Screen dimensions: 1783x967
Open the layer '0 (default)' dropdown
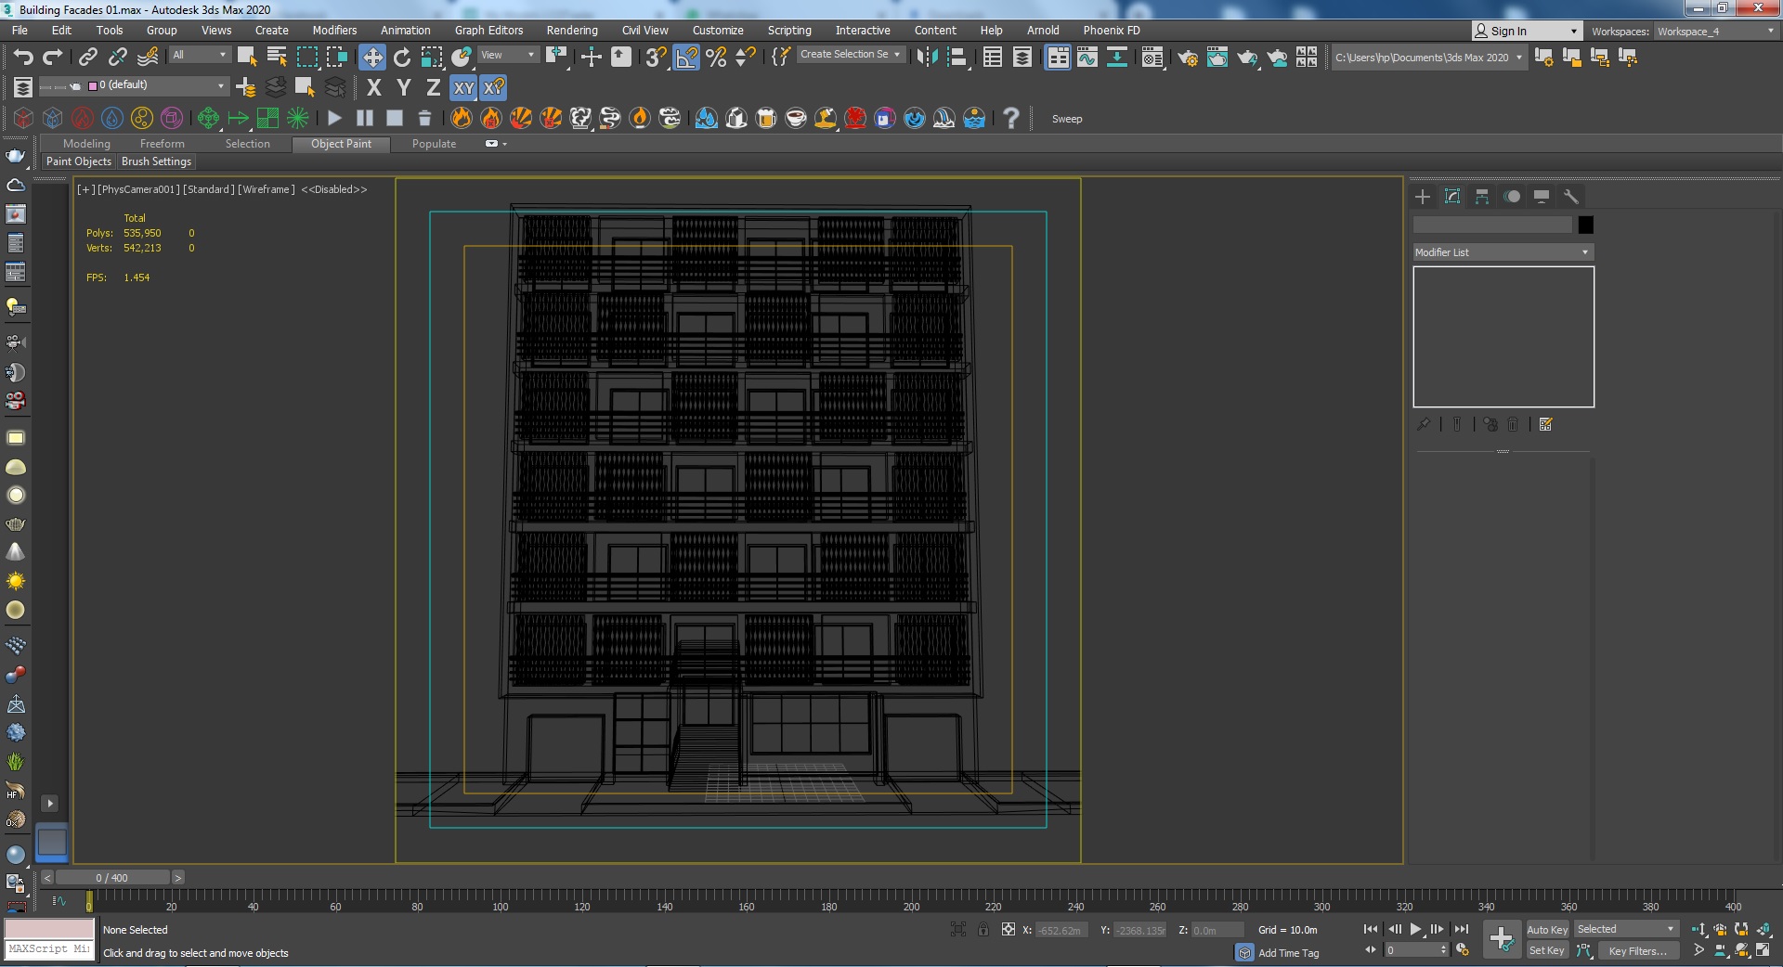coord(158,85)
